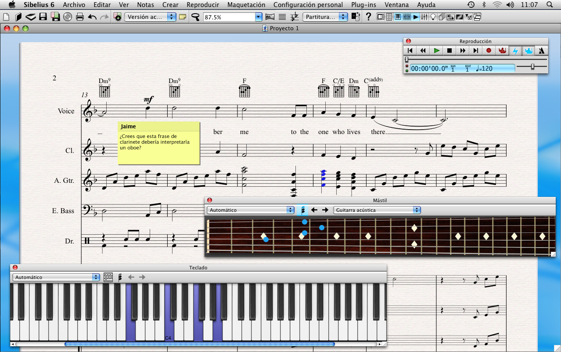
Task: Click the scan (flatbed scanner) toolbar icon
Action: tap(30, 17)
